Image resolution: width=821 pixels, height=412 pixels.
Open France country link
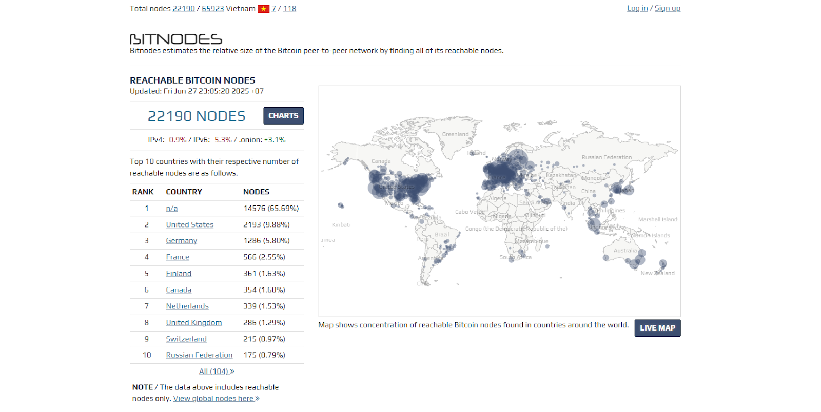point(178,257)
